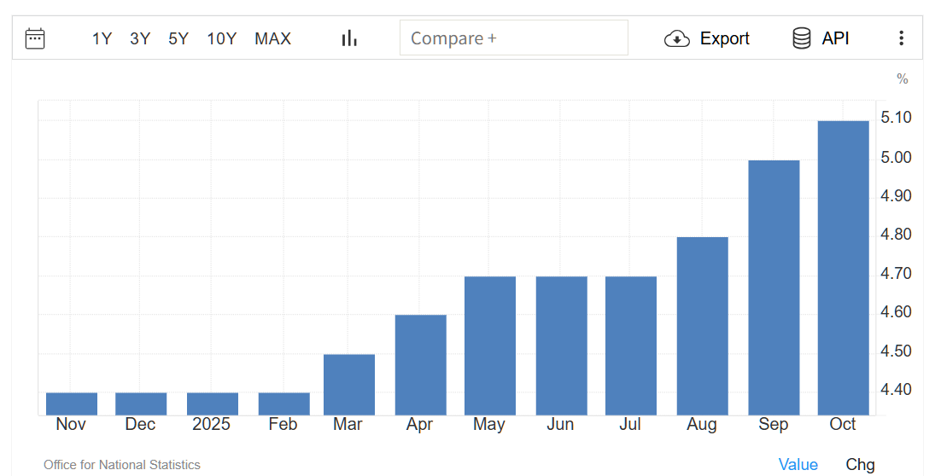The height and width of the screenshot is (476, 935).
Task: Click the database API icon
Action: pyautogui.click(x=801, y=38)
